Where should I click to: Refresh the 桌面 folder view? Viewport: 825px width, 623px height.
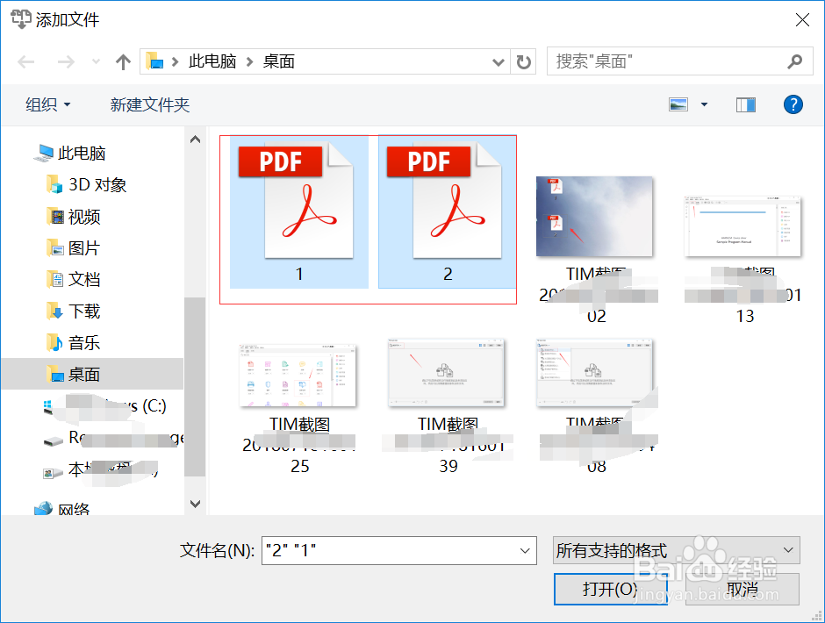click(x=523, y=62)
